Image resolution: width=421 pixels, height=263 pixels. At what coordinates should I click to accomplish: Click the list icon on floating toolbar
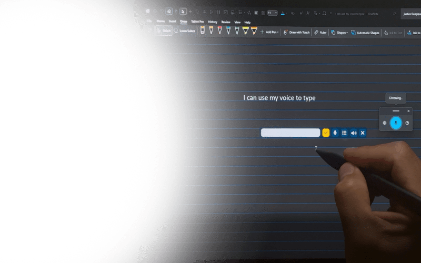[x=344, y=133]
